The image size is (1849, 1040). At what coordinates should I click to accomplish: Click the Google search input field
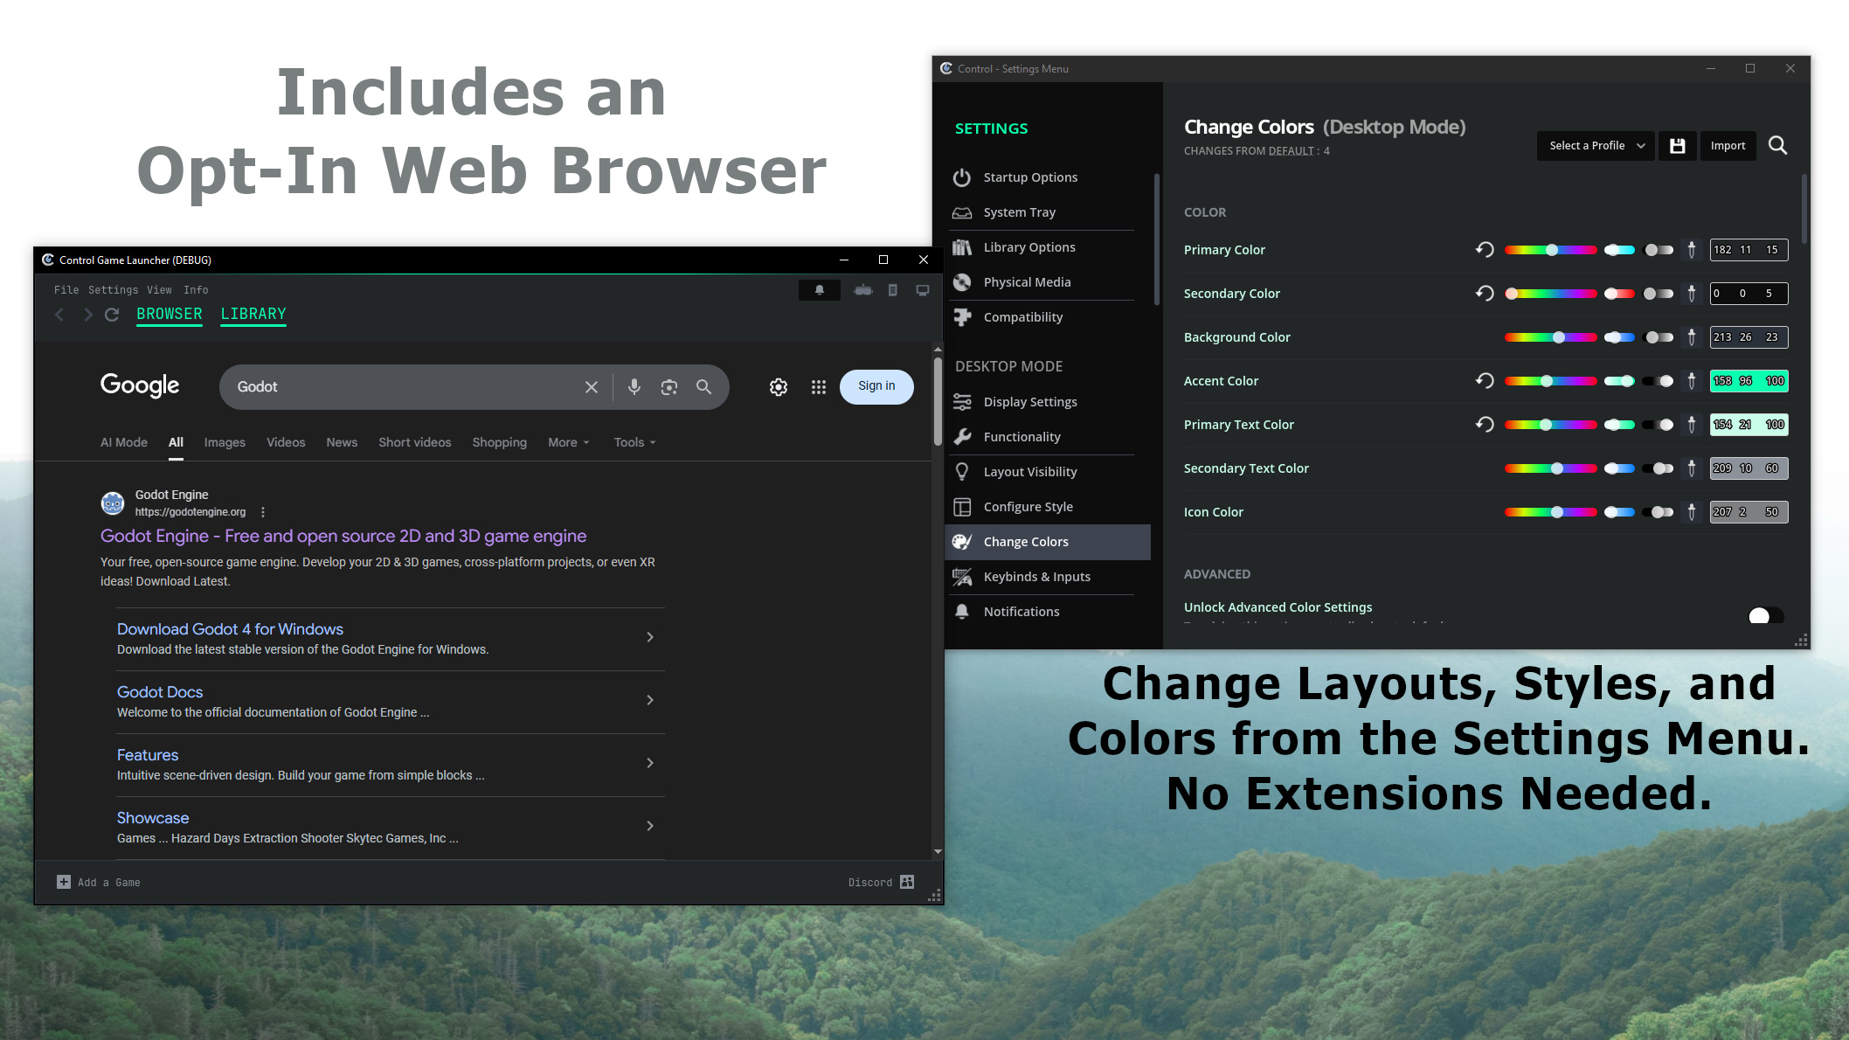pyautogui.click(x=402, y=387)
